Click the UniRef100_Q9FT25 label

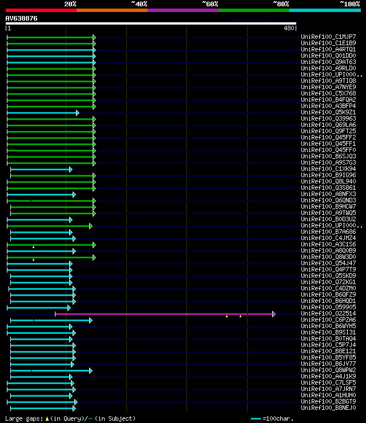click(328, 131)
